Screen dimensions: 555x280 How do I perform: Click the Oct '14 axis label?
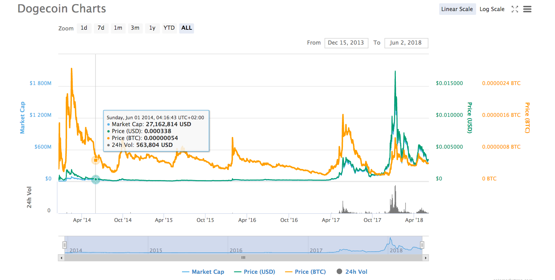pyautogui.click(x=123, y=220)
